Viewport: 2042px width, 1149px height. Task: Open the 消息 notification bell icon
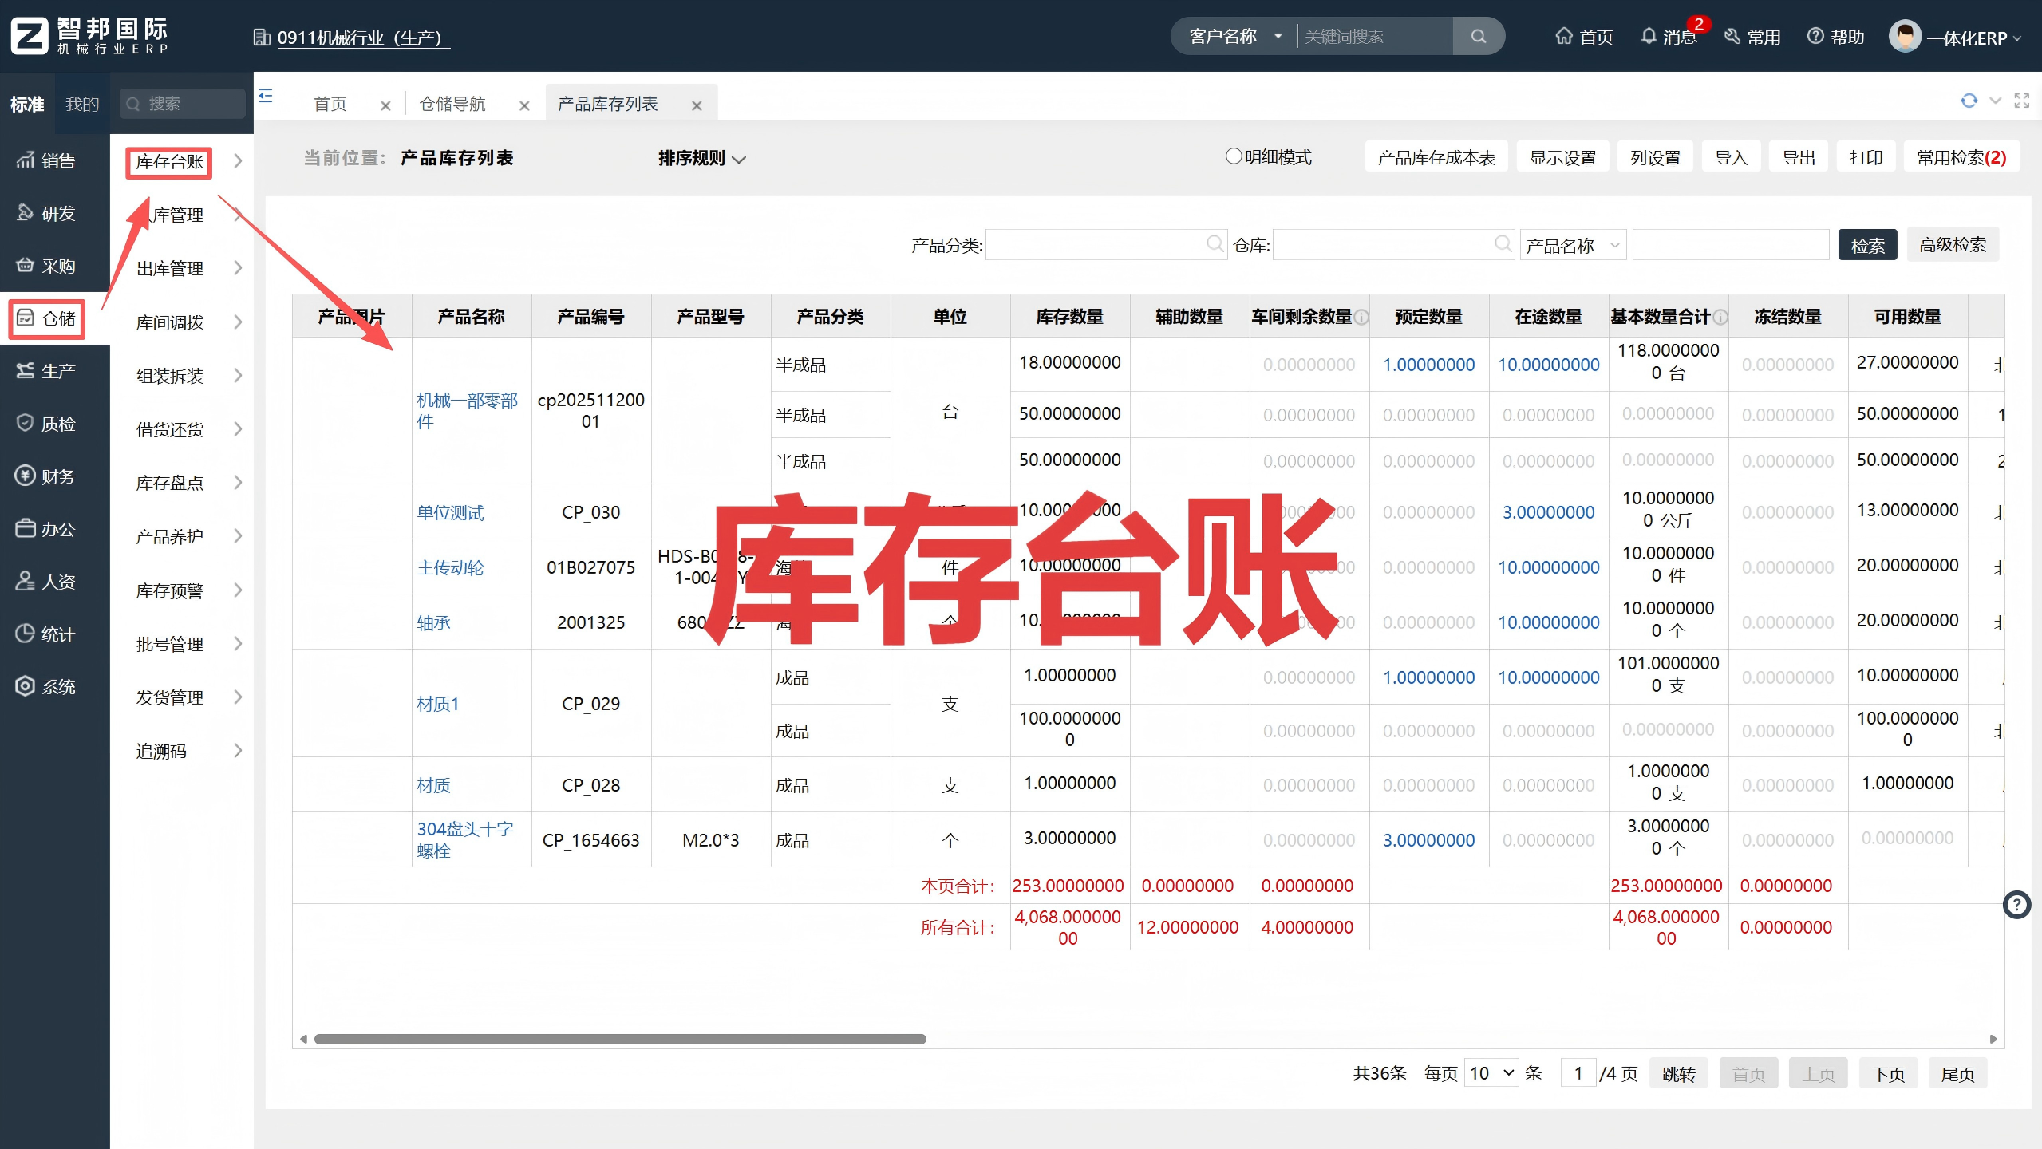pos(1648,36)
